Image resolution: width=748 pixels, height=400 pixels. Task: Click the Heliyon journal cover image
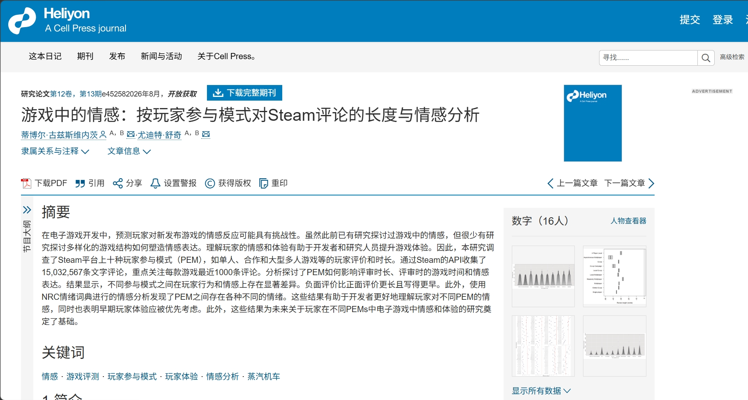pos(592,123)
